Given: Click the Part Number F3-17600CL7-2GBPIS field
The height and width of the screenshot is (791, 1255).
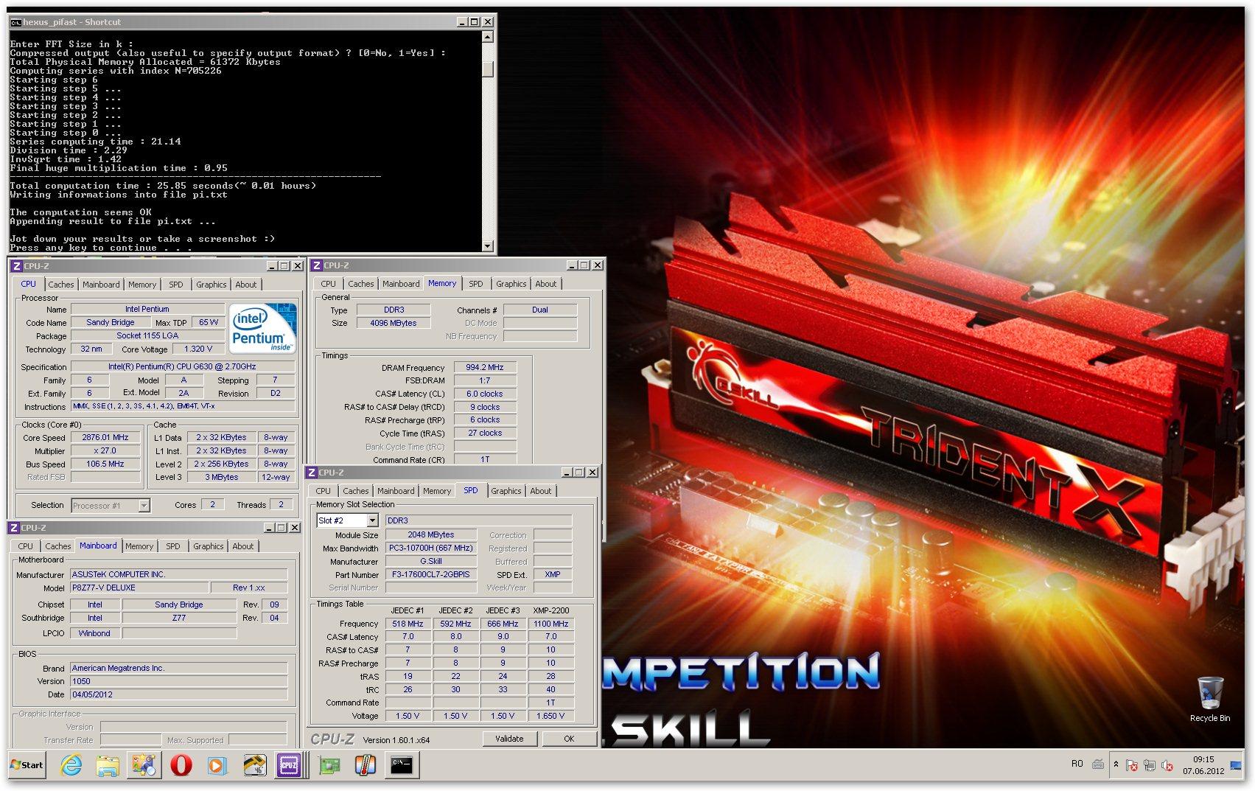Looking at the screenshot, I should click(x=431, y=574).
